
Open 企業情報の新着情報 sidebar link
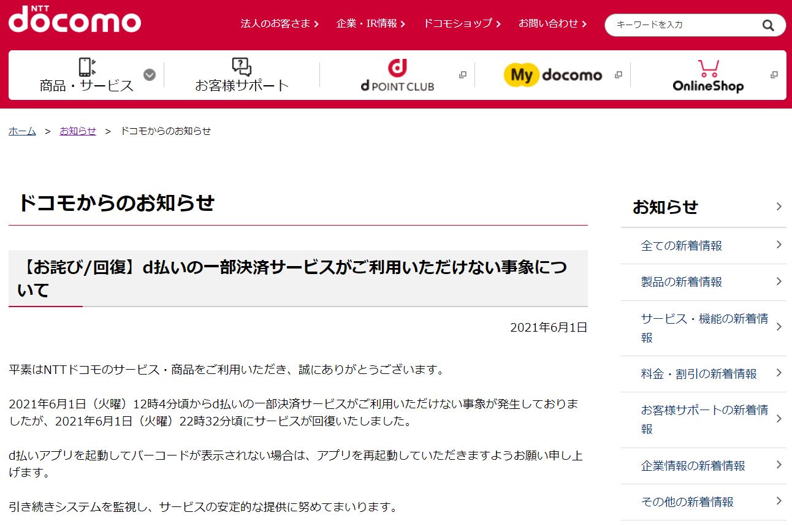(693, 466)
